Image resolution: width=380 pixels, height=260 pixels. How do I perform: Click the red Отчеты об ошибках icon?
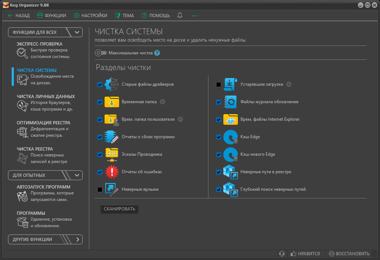(x=111, y=172)
